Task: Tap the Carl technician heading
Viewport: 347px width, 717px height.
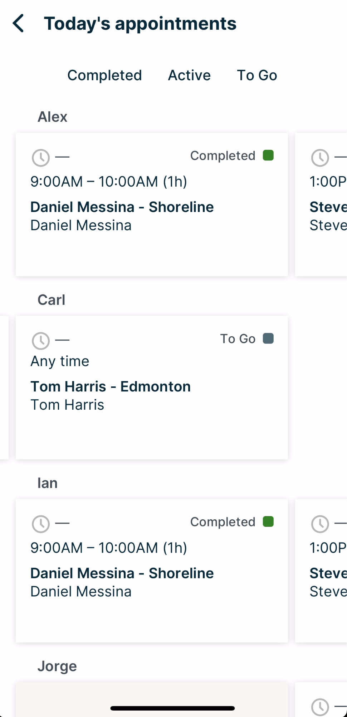Action: point(52,300)
